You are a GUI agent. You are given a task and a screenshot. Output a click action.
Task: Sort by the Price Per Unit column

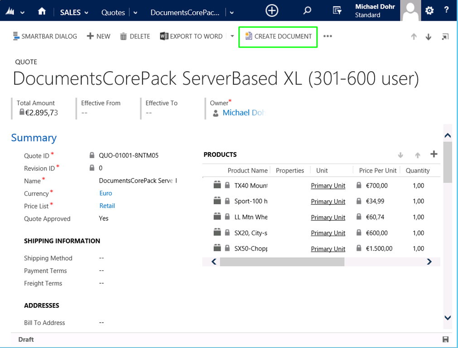pyautogui.click(x=378, y=170)
